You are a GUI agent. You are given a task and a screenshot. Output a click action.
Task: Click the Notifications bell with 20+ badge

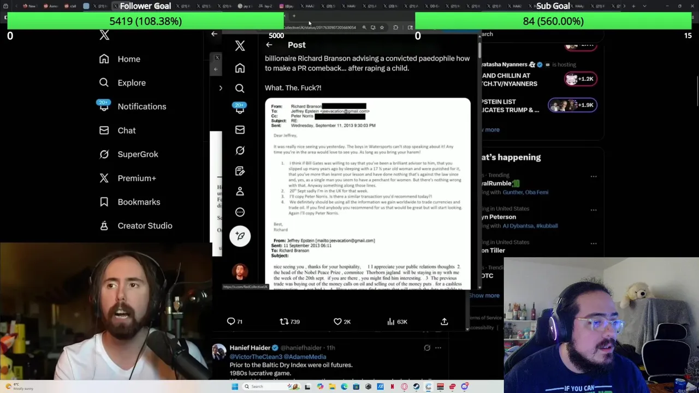click(104, 105)
